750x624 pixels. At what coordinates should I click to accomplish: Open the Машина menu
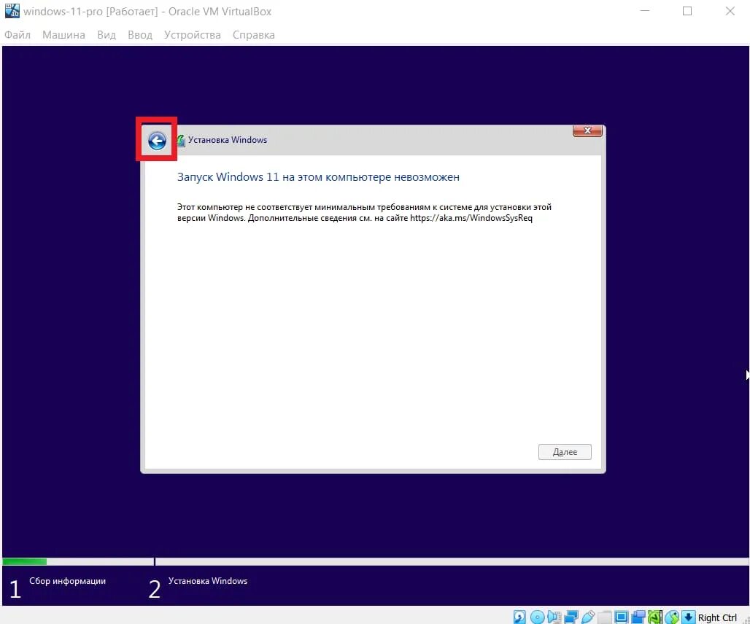click(63, 35)
